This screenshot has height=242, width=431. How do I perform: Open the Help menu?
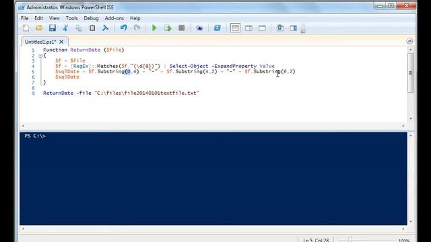(135, 18)
